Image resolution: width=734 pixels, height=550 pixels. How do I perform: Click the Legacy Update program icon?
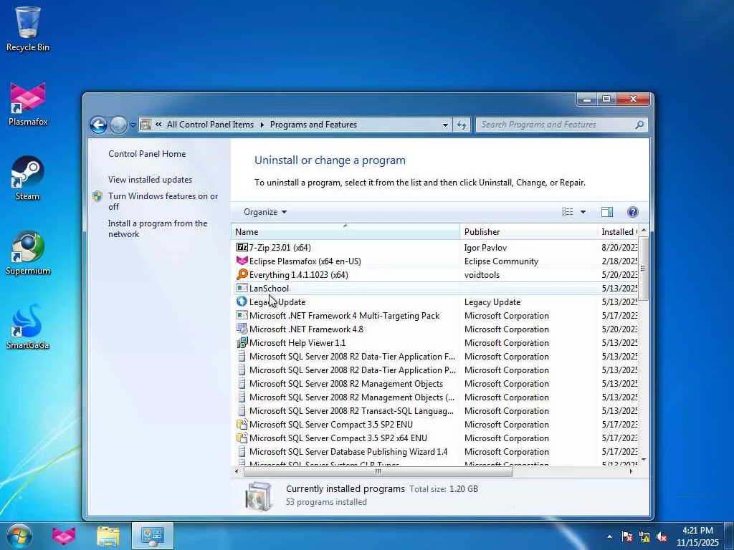(x=242, y=301)
